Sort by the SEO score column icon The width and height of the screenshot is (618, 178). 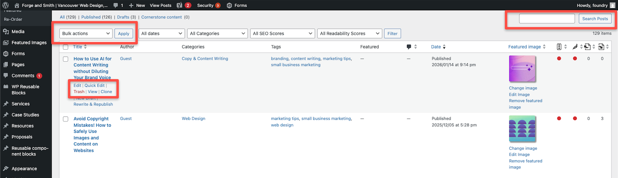pyautogui.click(x=559, y=47)
